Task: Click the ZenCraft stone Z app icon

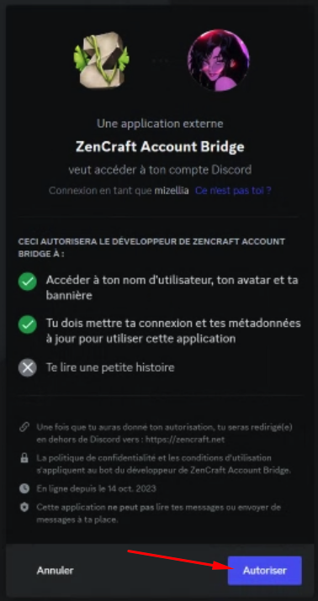Action: (x=102, y=60)
